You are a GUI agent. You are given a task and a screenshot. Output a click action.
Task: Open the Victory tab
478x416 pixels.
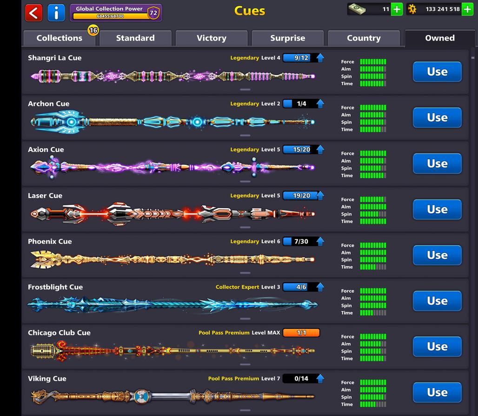(212, 38)
